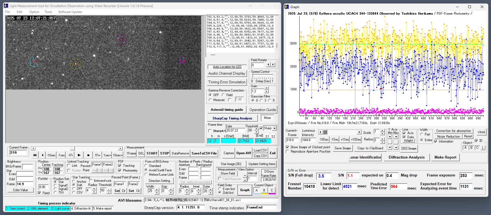Step back one frame using left arrow
Image resolution: width=491 pixels, height=215 pixels.
(x=42, y=155)
